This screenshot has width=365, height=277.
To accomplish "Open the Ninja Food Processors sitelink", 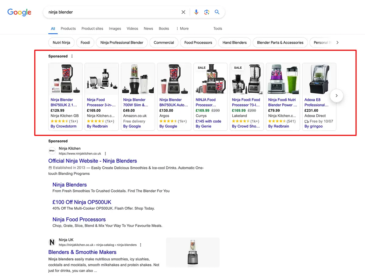I will (79, 220).
